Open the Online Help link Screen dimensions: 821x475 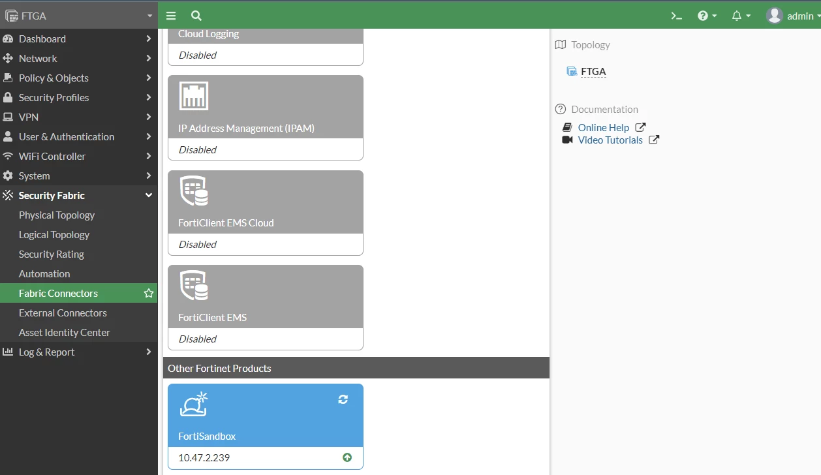[604, 127]
